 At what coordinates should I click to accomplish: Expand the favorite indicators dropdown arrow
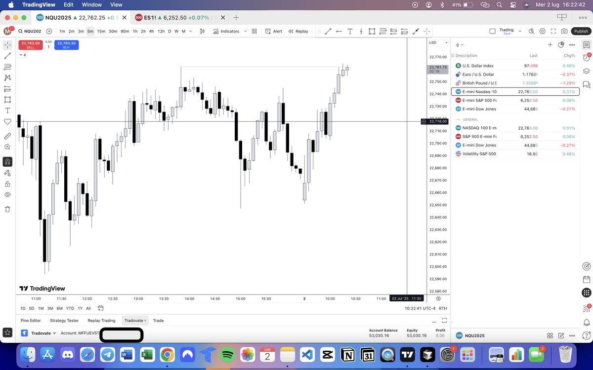tap(245, 31)
